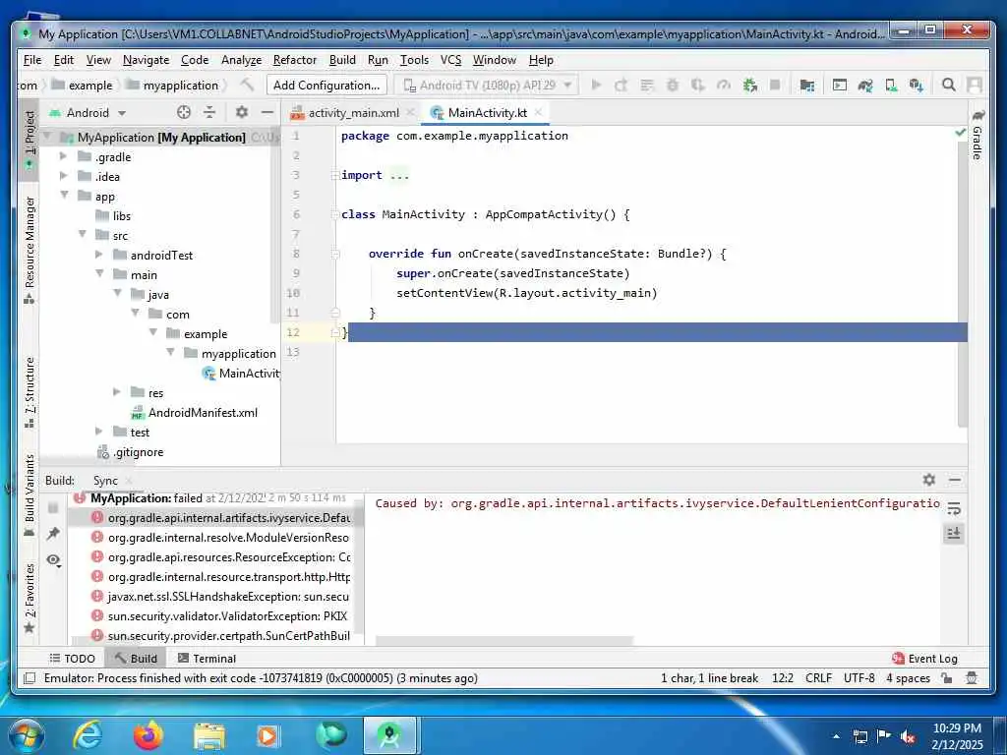Click the Search Everywhere magnifier icon
Viewport: 1007px width, 755px height.
point(949,85)
